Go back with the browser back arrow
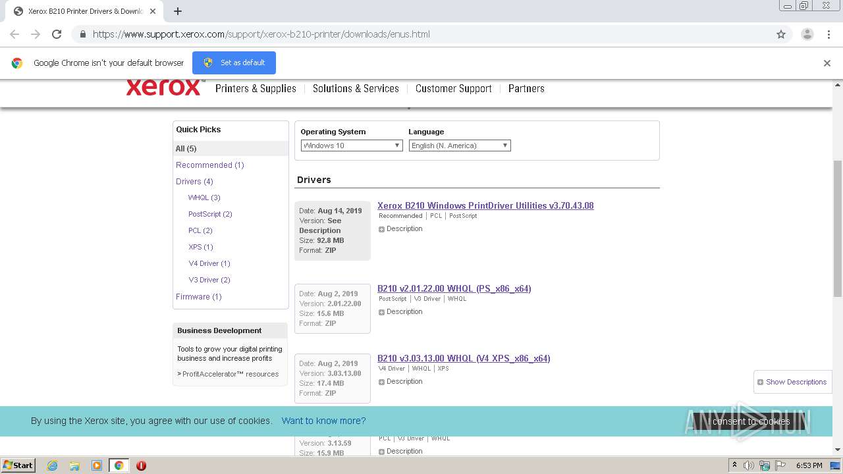This screenshot has height=474, width=843. (14, 34)
